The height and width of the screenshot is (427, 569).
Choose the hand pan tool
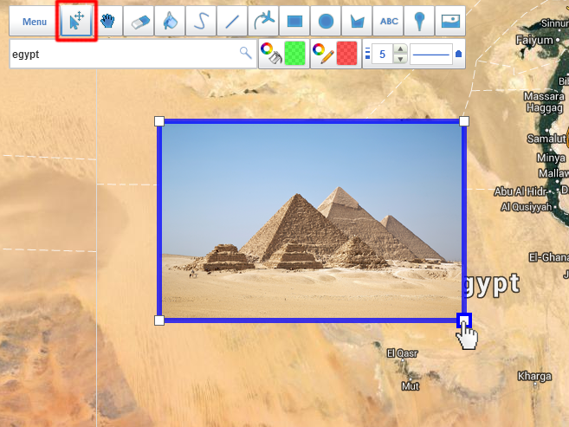(107, 21)
